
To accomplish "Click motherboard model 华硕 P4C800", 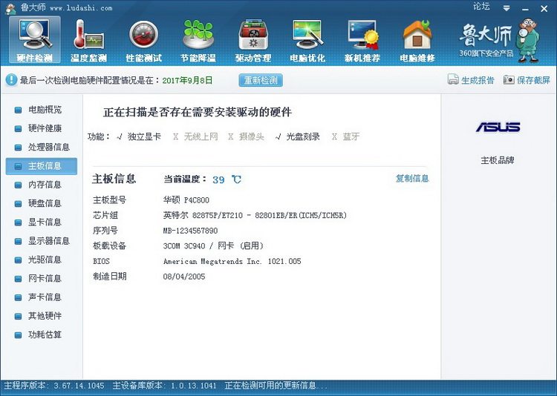I will (186, 200).
